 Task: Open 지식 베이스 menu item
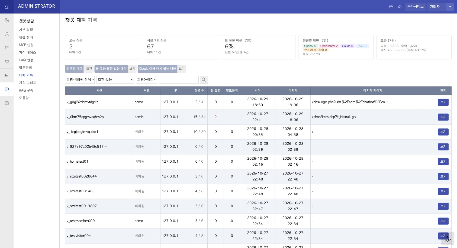coord(27,52)
